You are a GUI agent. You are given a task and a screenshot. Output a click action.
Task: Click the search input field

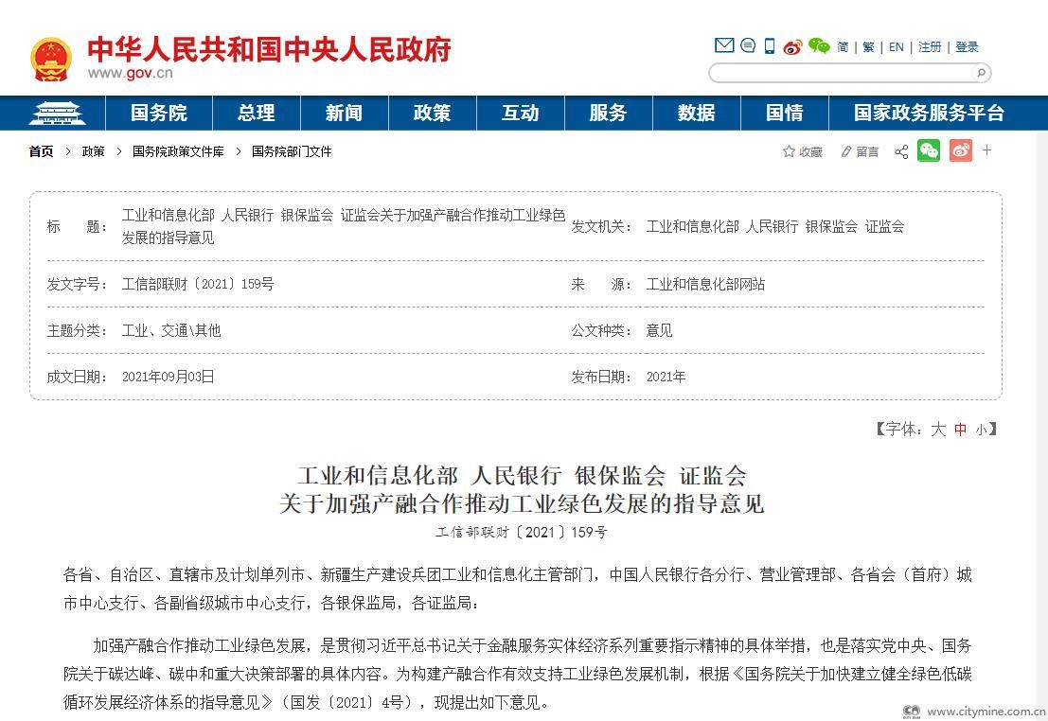tap(841, 73)
